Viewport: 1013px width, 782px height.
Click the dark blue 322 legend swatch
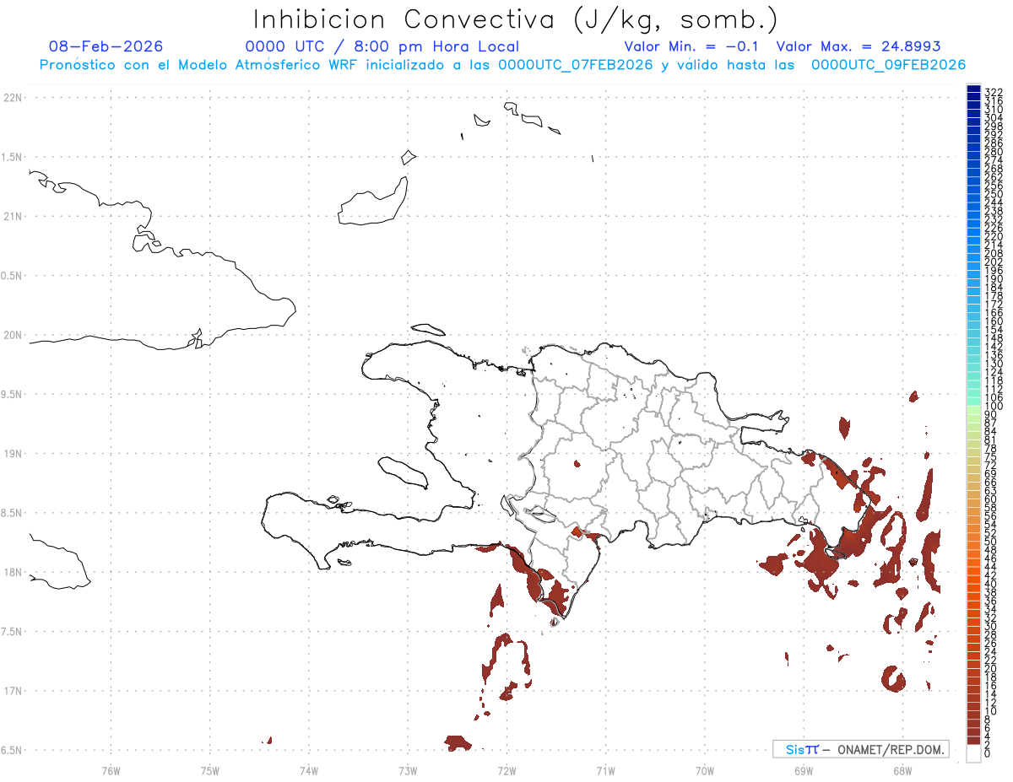973,89
